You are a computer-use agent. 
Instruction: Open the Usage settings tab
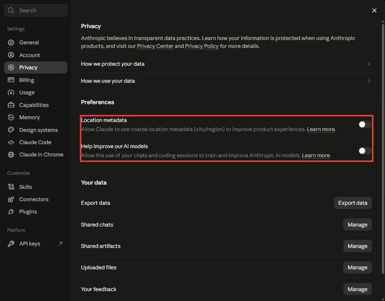click(x=36, y=93)
